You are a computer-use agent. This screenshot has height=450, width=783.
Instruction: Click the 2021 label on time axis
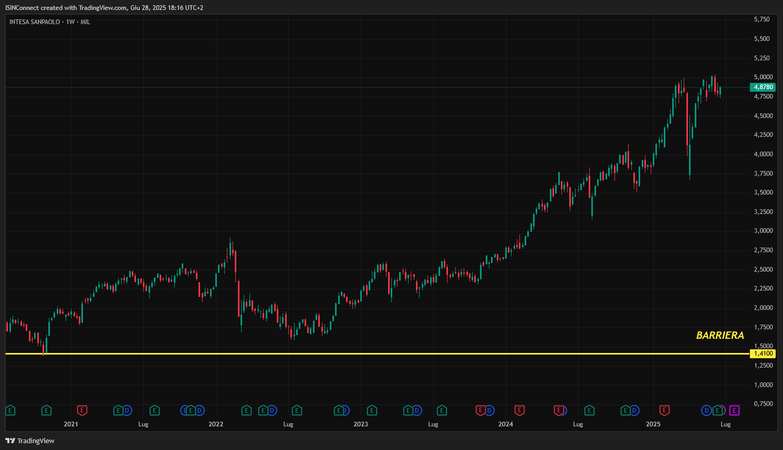71,424
